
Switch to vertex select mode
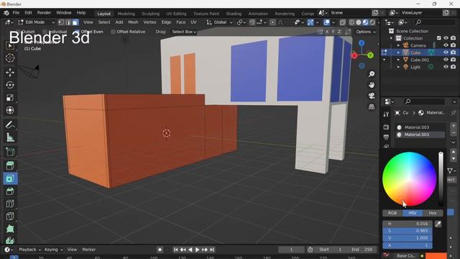coord(61,22)
